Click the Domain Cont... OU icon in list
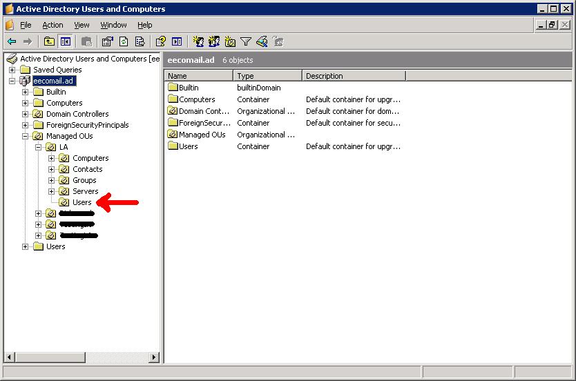 (173, 111)
